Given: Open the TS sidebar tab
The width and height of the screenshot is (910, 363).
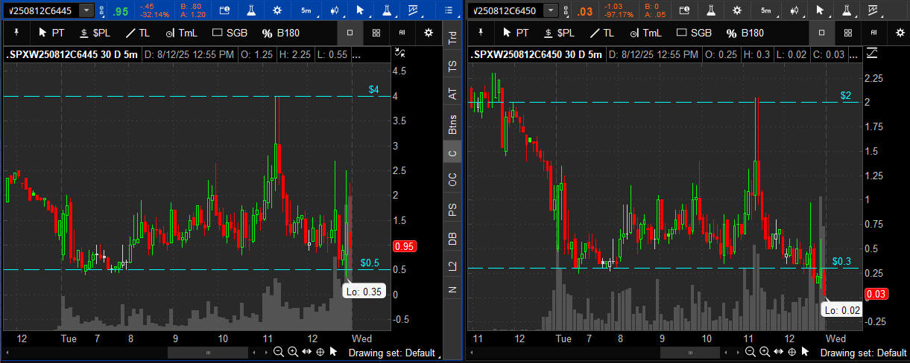Looking at the screenshot, I should pos(452,66).
